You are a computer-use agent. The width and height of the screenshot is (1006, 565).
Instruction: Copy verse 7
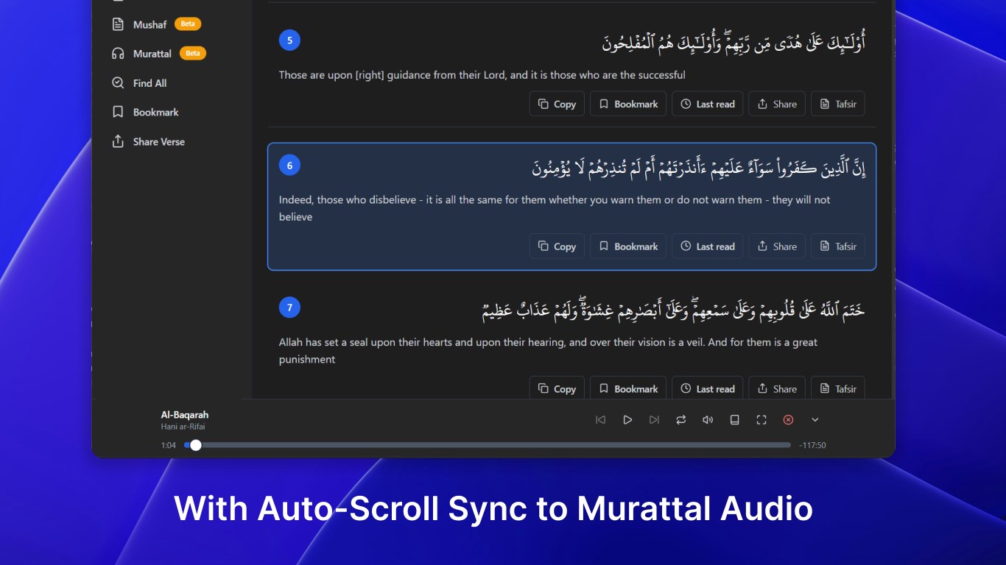[x=557, y=388]
